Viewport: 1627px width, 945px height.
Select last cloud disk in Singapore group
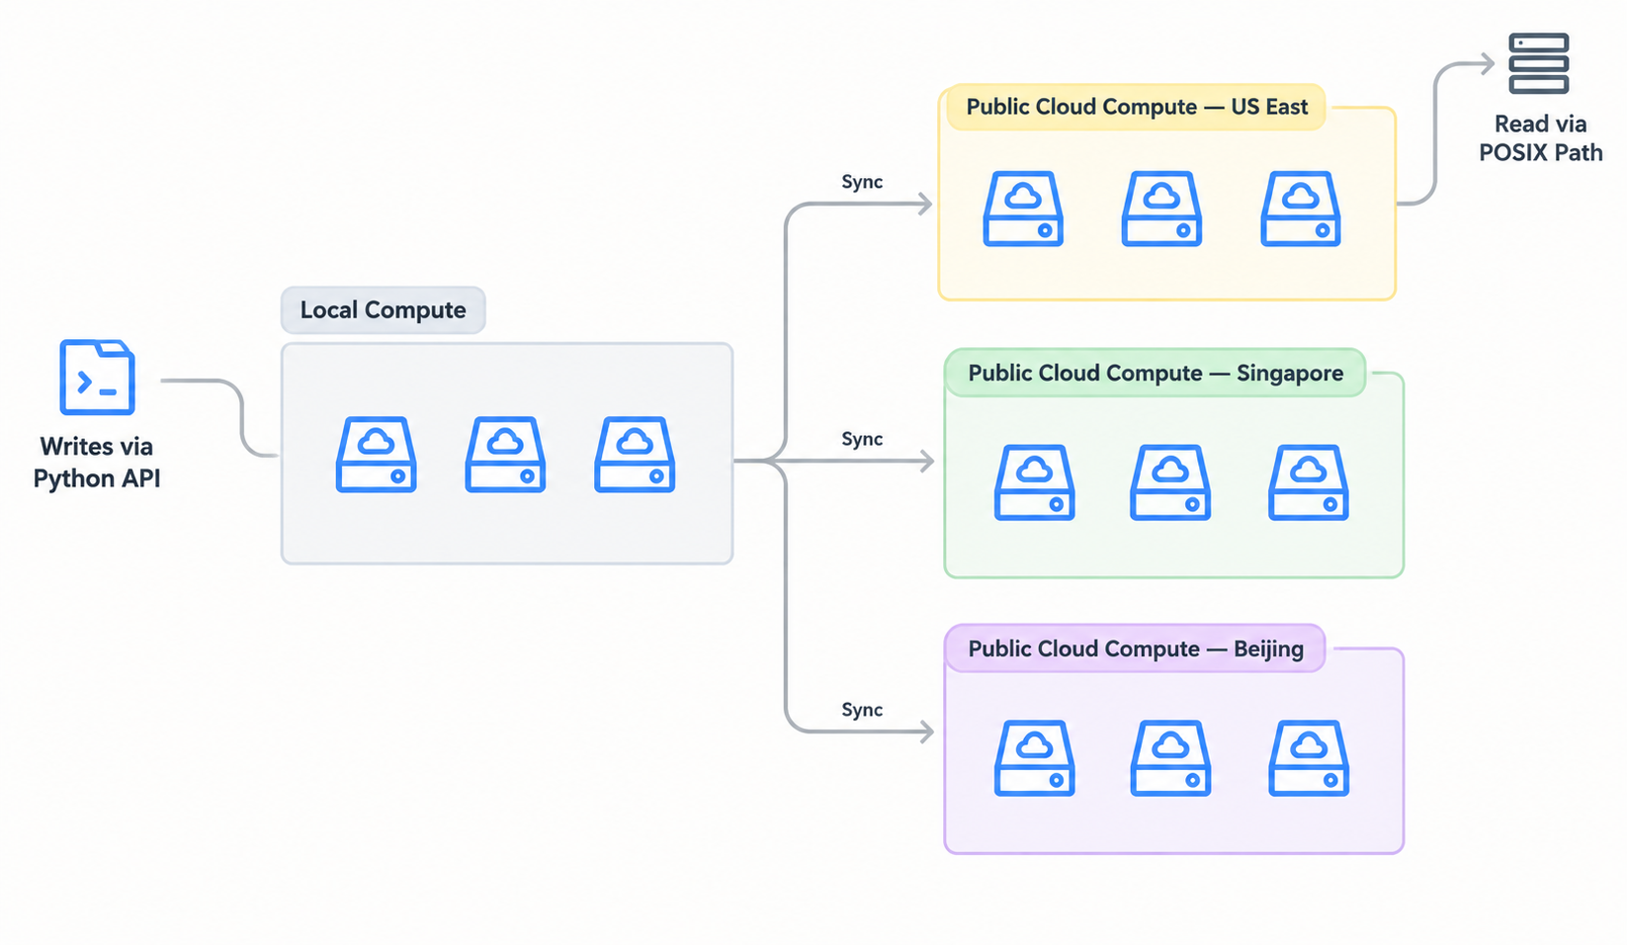[1309, 482]
